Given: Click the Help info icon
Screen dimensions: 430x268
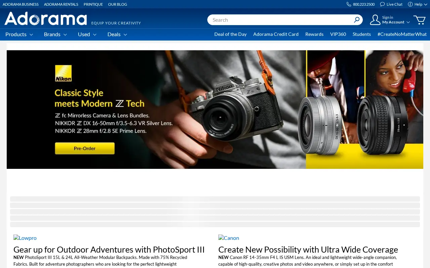Looking at the screenshot, I should [410, 4].
